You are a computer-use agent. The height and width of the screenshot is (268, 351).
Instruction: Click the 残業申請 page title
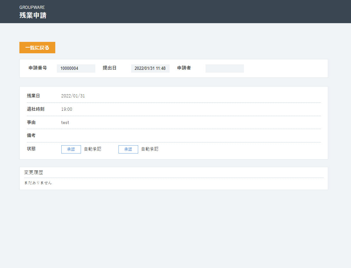[x=33, y=15]
